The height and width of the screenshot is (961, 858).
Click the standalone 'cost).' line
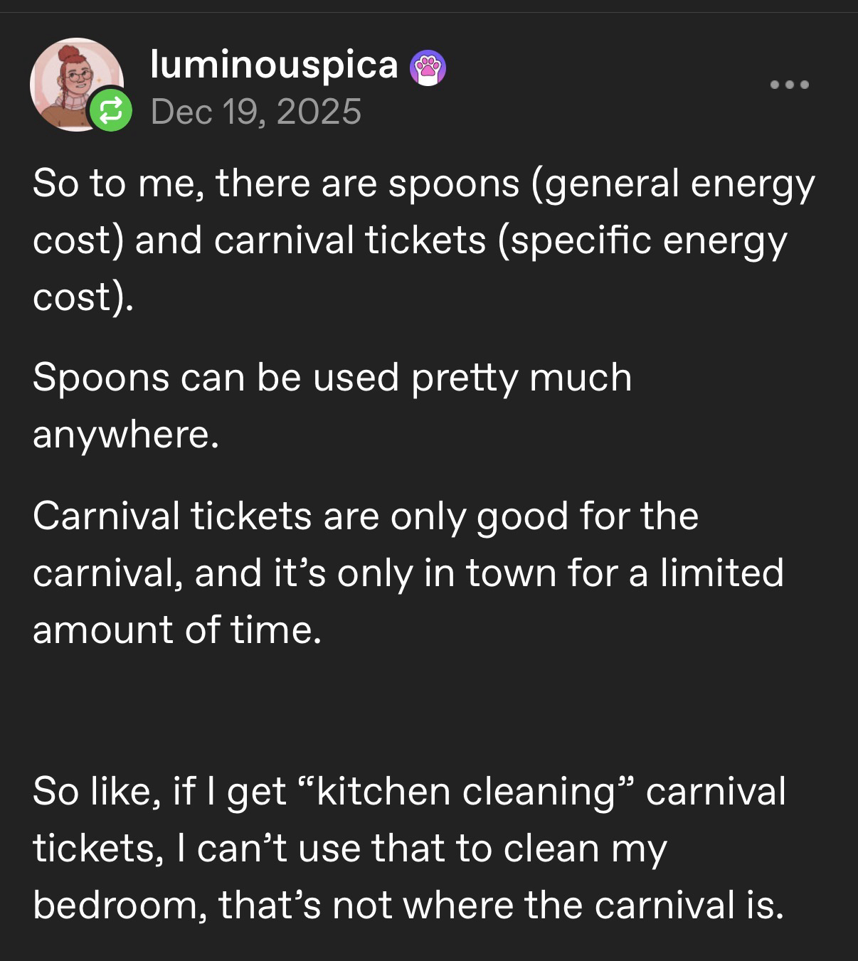point(83,297)
